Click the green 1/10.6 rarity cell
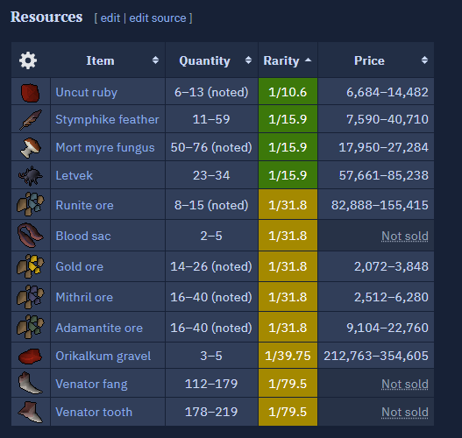Screen dimensions: 462x438 coord(288,91)
